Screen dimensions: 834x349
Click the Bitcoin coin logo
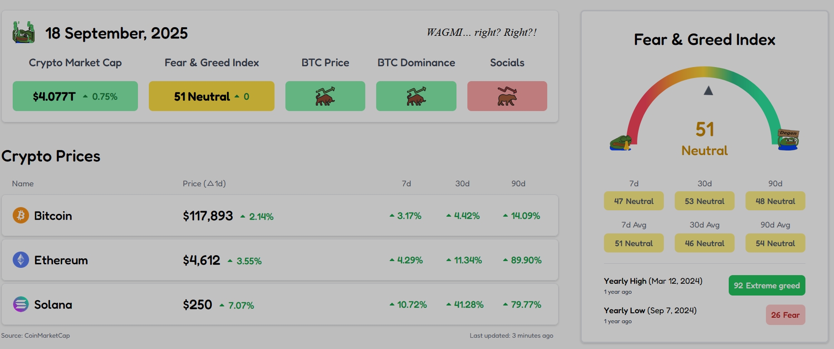click(x=20, y=215)
